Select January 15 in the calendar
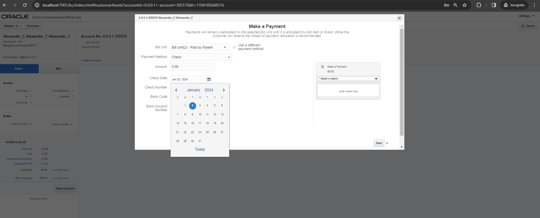Viewport: 540px width, 218px height. [x=185, y=123]
